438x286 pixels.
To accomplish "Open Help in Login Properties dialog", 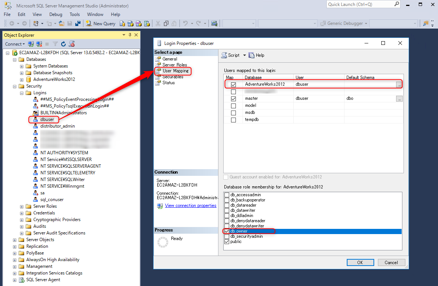I will click(256, 55).
